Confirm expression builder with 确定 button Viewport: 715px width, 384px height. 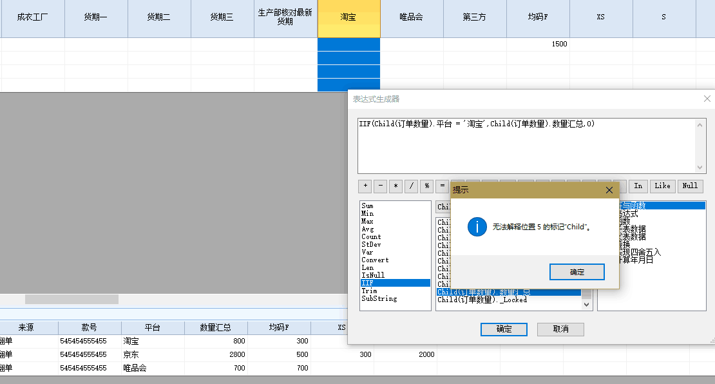click(504, 329)
